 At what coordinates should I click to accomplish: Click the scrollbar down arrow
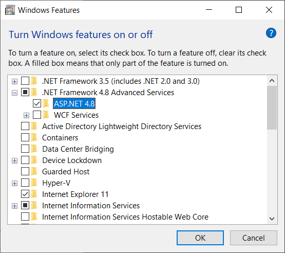(272, 219)
